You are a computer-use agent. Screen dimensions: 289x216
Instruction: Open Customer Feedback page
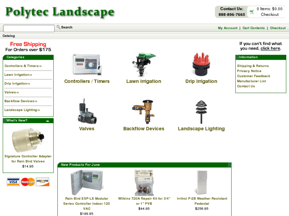(x=254, y=76)
